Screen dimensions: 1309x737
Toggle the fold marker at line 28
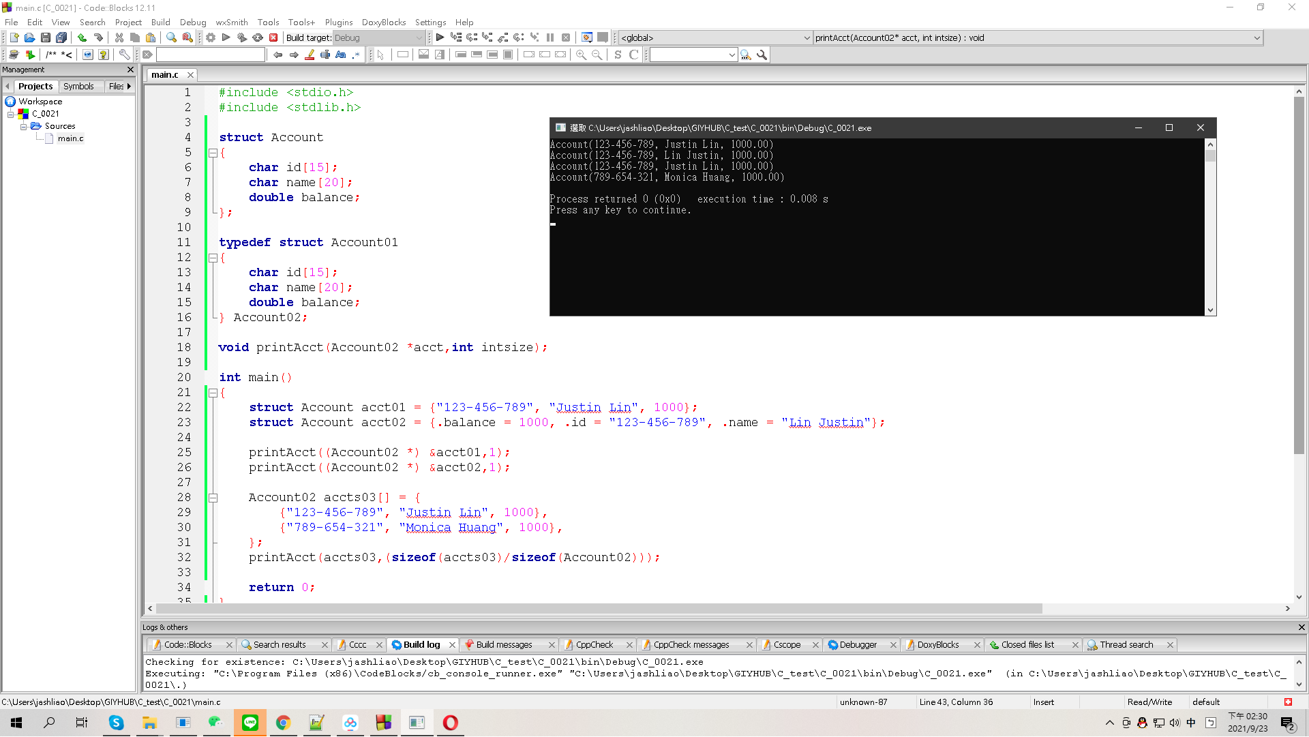[x=213, y=498]
